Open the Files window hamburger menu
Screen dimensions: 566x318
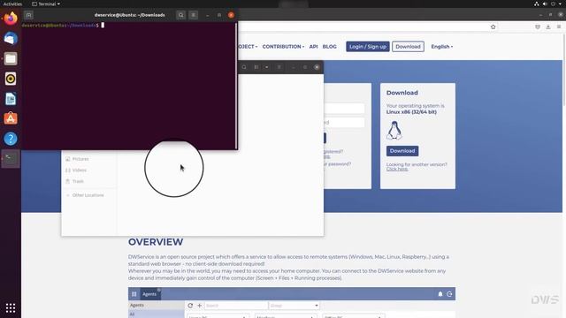pos(279,67)
